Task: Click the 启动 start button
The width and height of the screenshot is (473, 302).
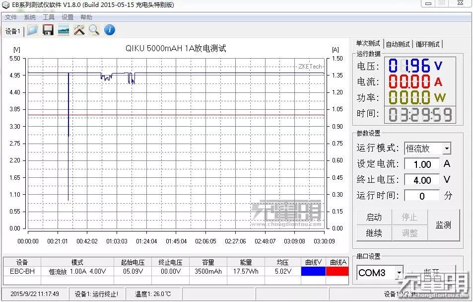Action: 374,217
